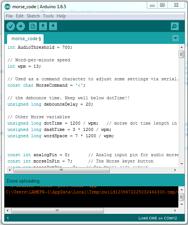
Task: Open the Tools menu
Action: click(x=48, y=16)
